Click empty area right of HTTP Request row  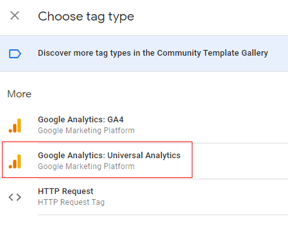pos(203,197)
